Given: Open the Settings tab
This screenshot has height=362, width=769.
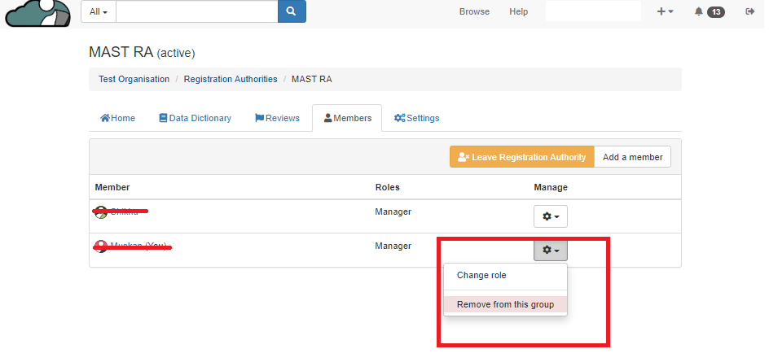Looking at the screenshot, I should (416, 118).
